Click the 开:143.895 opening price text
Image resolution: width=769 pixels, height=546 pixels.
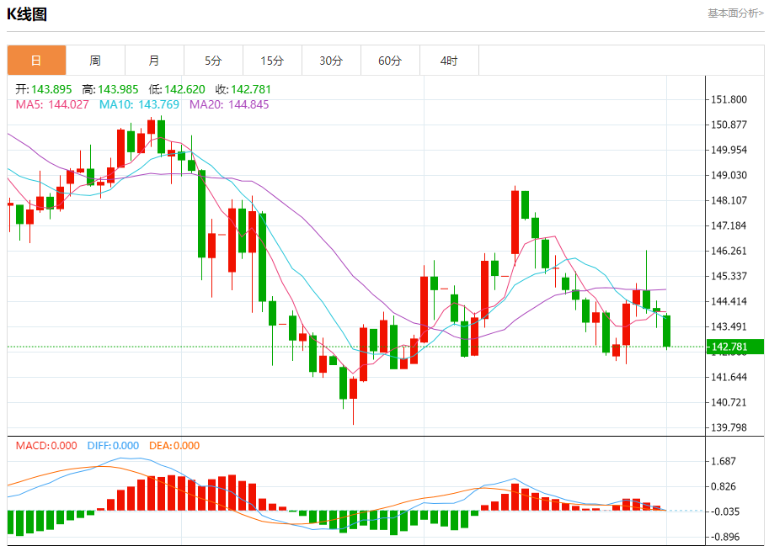pos(43,89)
